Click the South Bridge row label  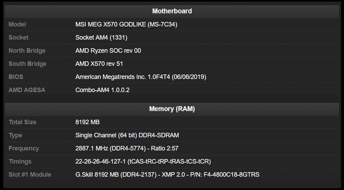tap(27, 64)
